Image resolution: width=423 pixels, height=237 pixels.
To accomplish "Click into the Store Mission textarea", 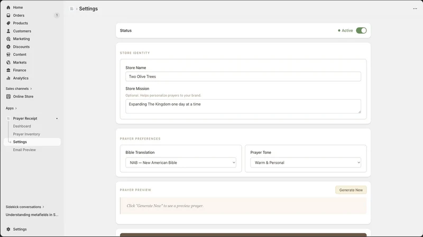I will pyautogui.click(x=243, y=106).
